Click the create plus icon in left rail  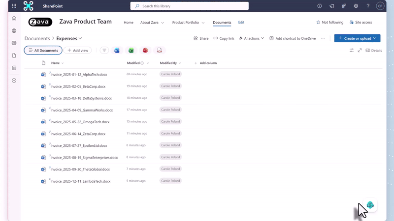point(14,81)
